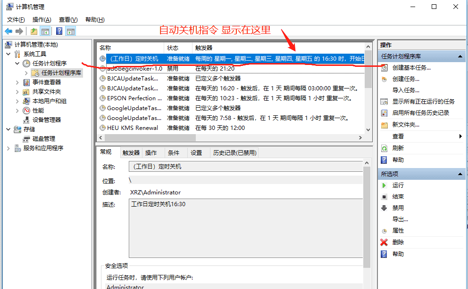Toggle console tree visibility on the toolbar
Image resolution: width=468 pixels, height=289 pixels.
point(45,31)
